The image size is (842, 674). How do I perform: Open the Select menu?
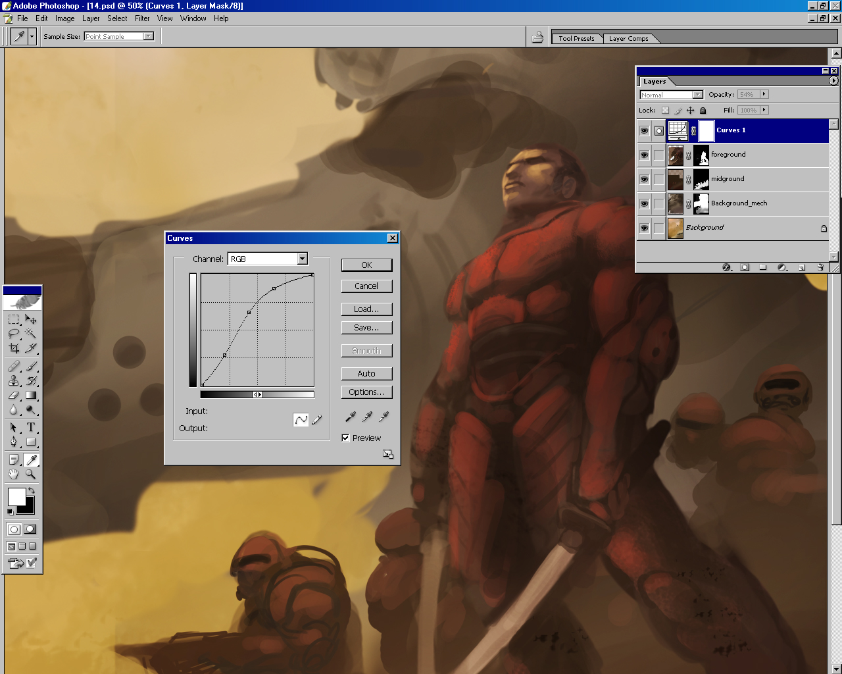point(117,18)
